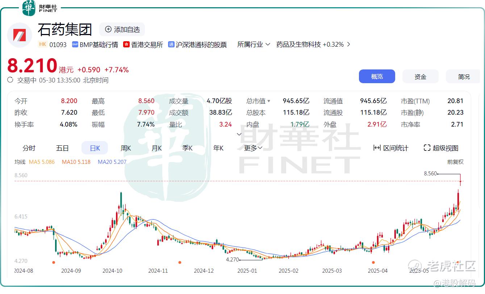Click orange event dot near 2024-08

pyautogui.click(x=54, y=262)
